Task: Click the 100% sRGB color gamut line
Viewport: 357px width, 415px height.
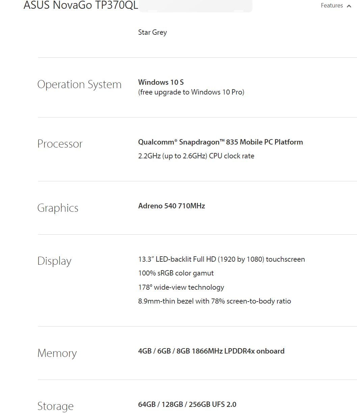Action: pos(176,273)
